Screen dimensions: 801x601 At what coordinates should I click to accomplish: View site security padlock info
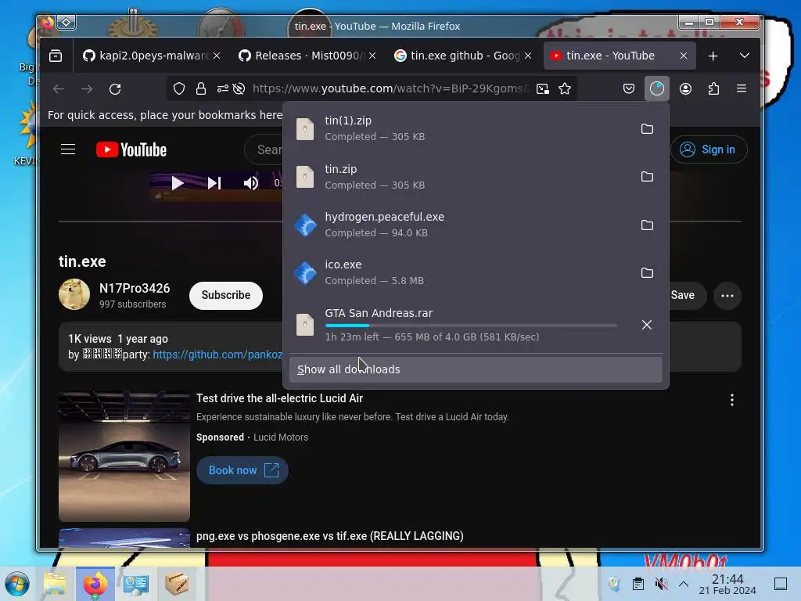(x=201, y=89)
